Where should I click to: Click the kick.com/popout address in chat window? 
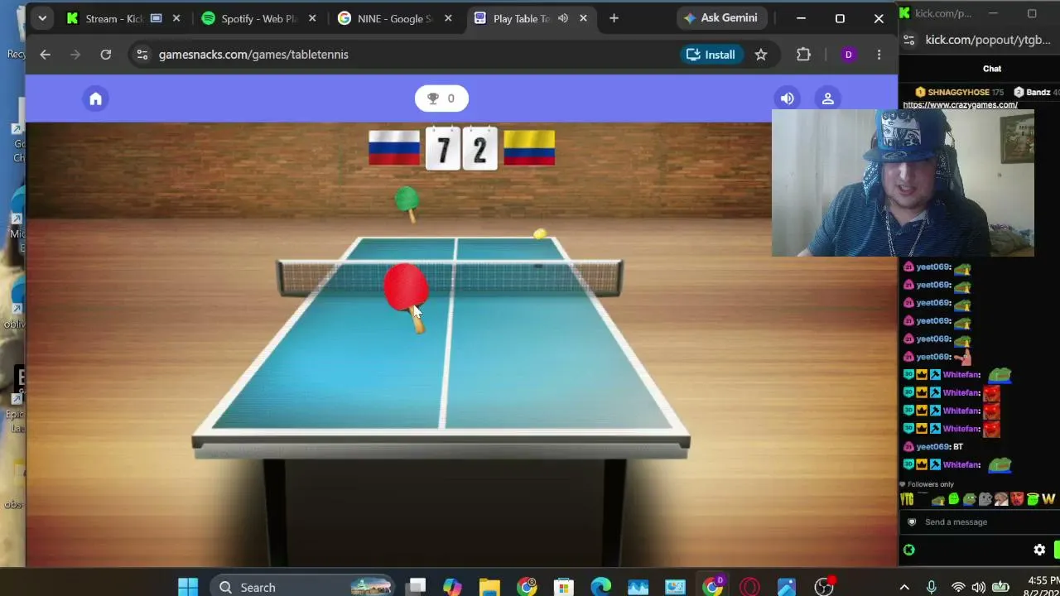coord(990,40)
